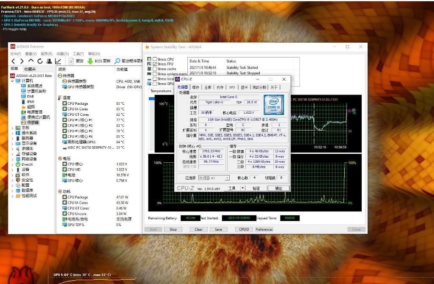Expand the 主板 tree node
Image resolution: width=434 pixels, height=284 pixels.
click(12, 128)
